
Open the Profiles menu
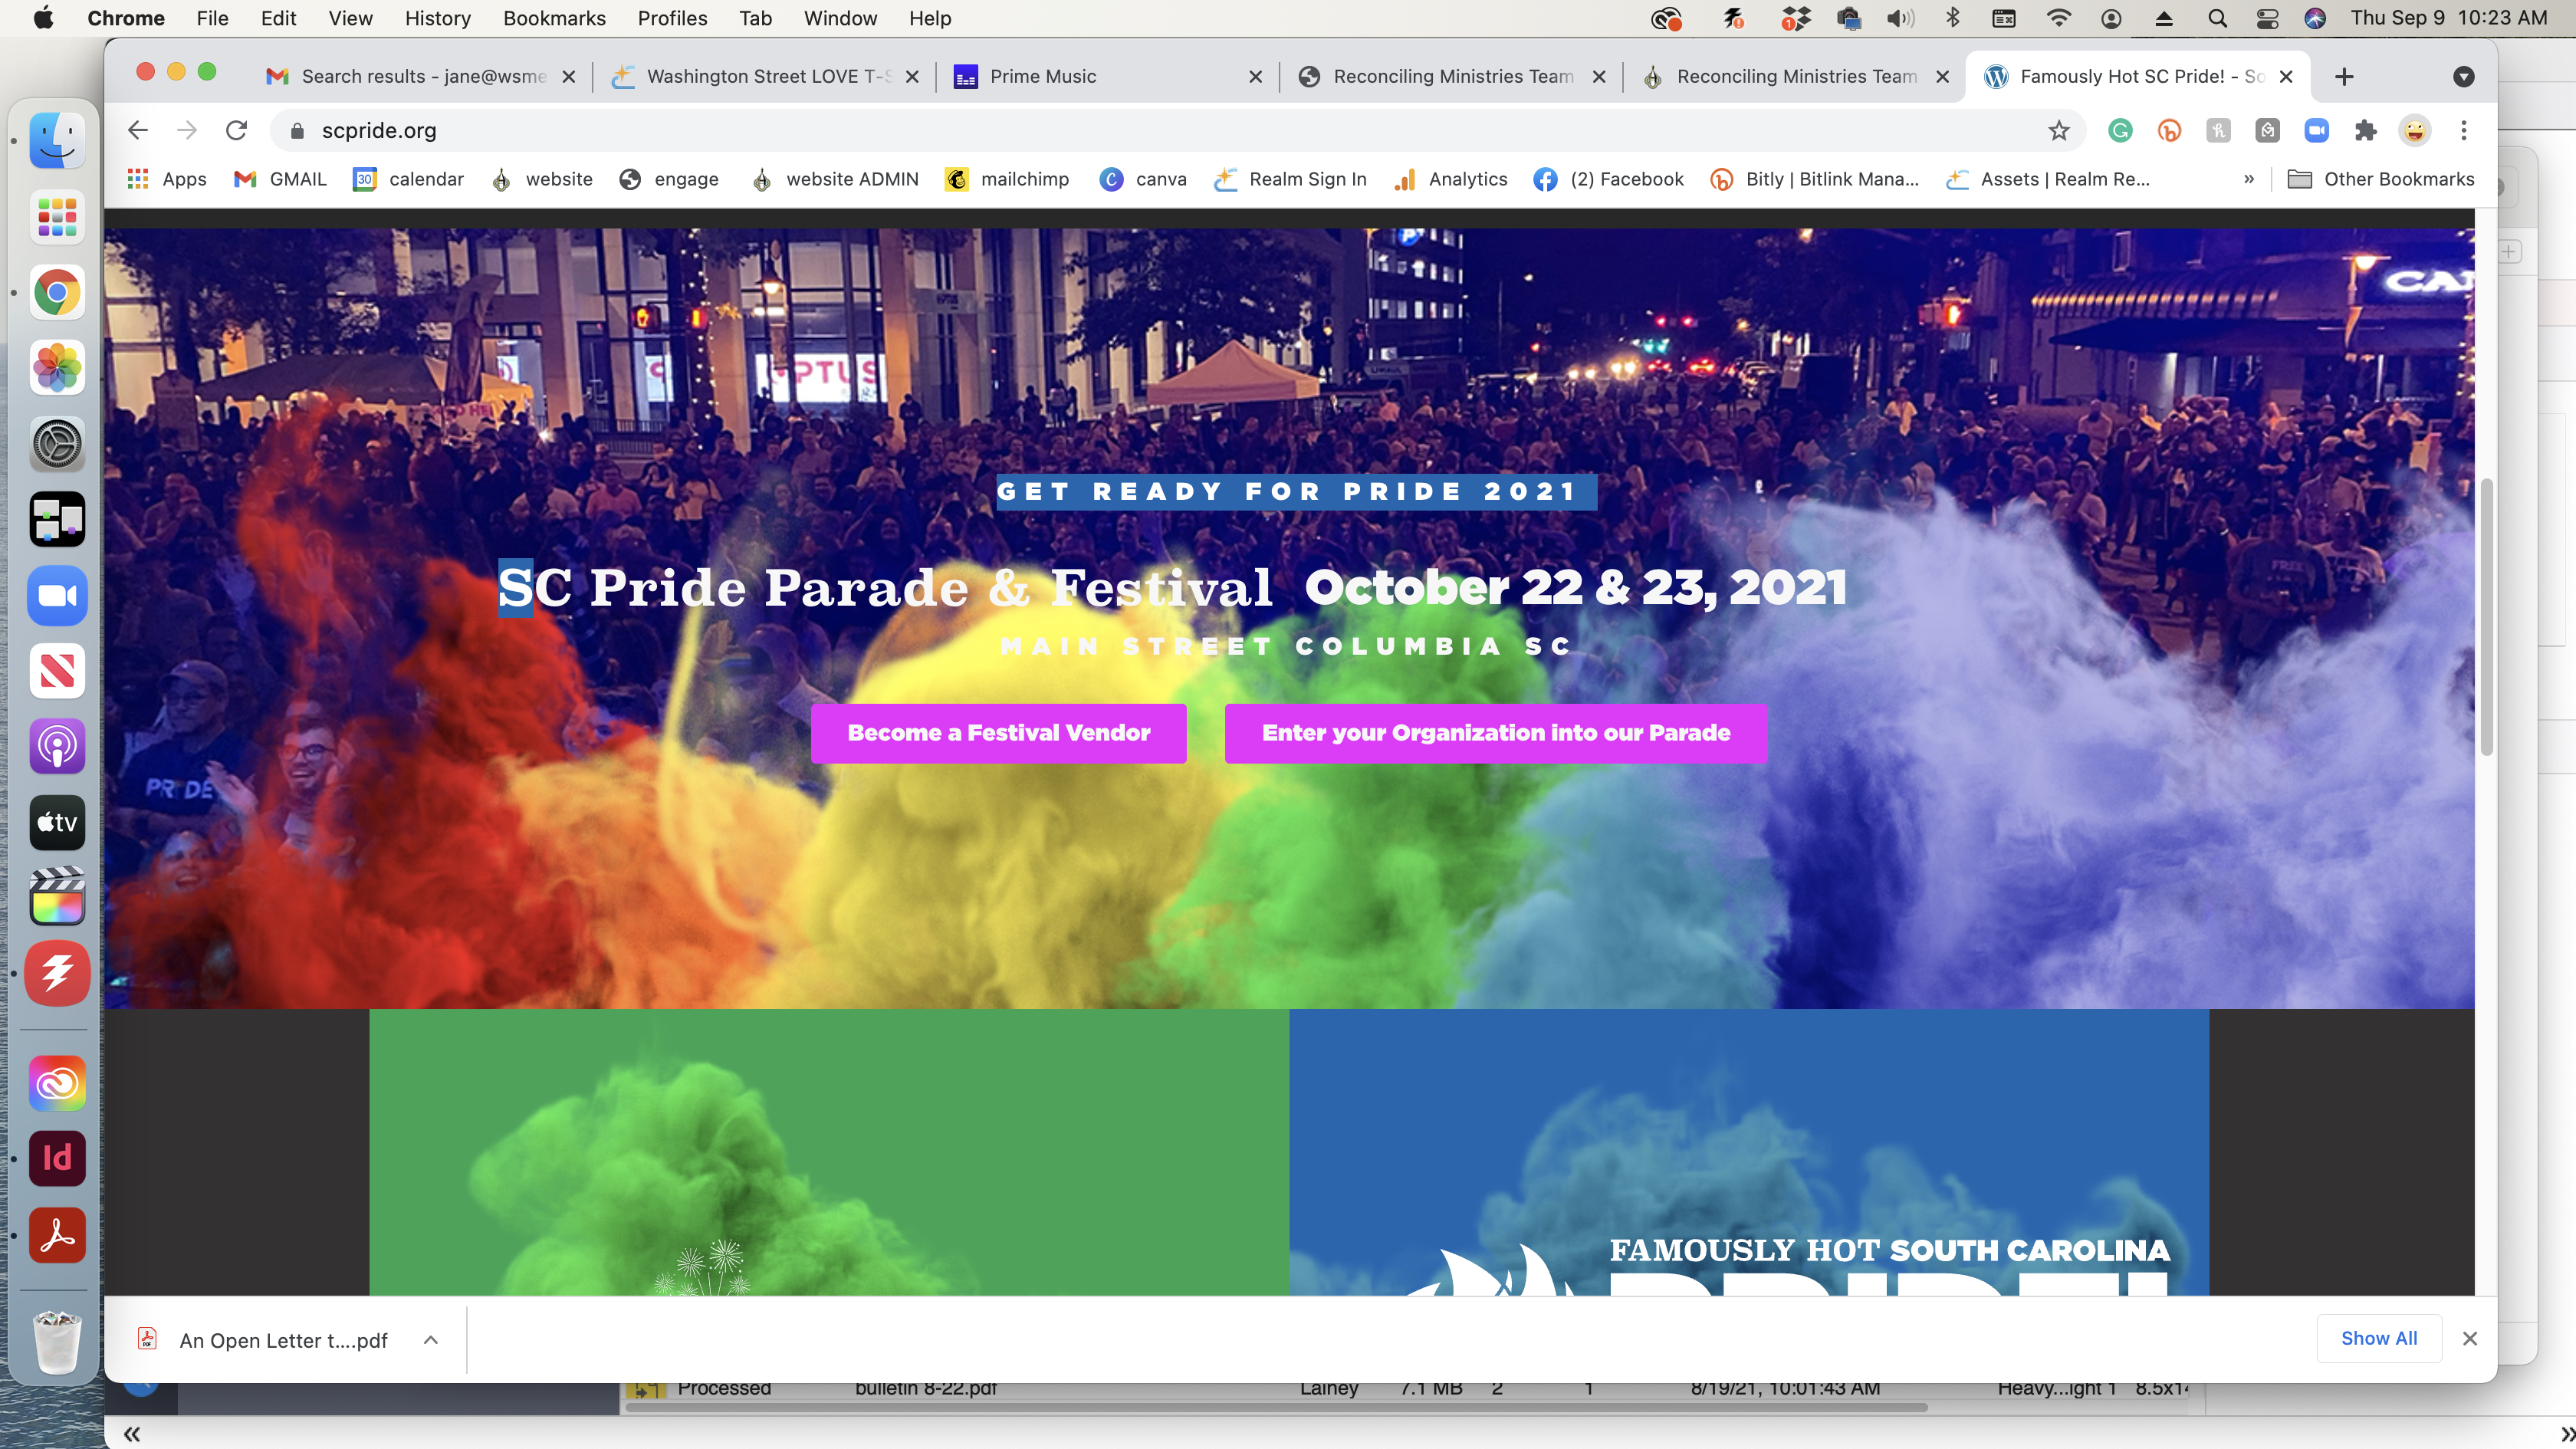[x=672, y=18]
